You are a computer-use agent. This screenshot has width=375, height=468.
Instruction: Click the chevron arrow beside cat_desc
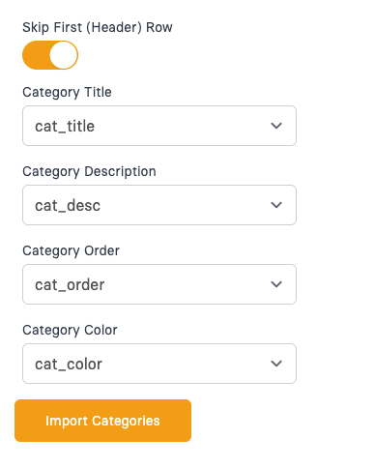[276, 205]
